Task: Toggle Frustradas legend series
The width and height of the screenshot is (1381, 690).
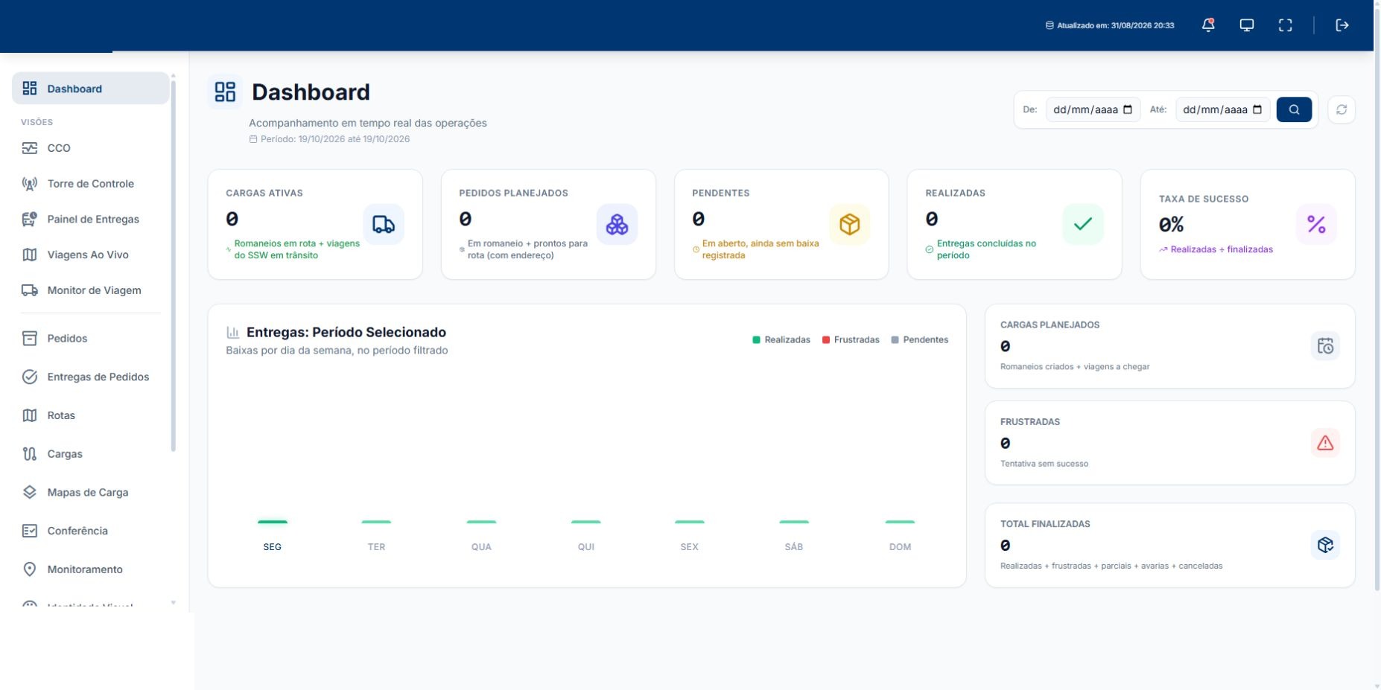Action: coord(851,339)
